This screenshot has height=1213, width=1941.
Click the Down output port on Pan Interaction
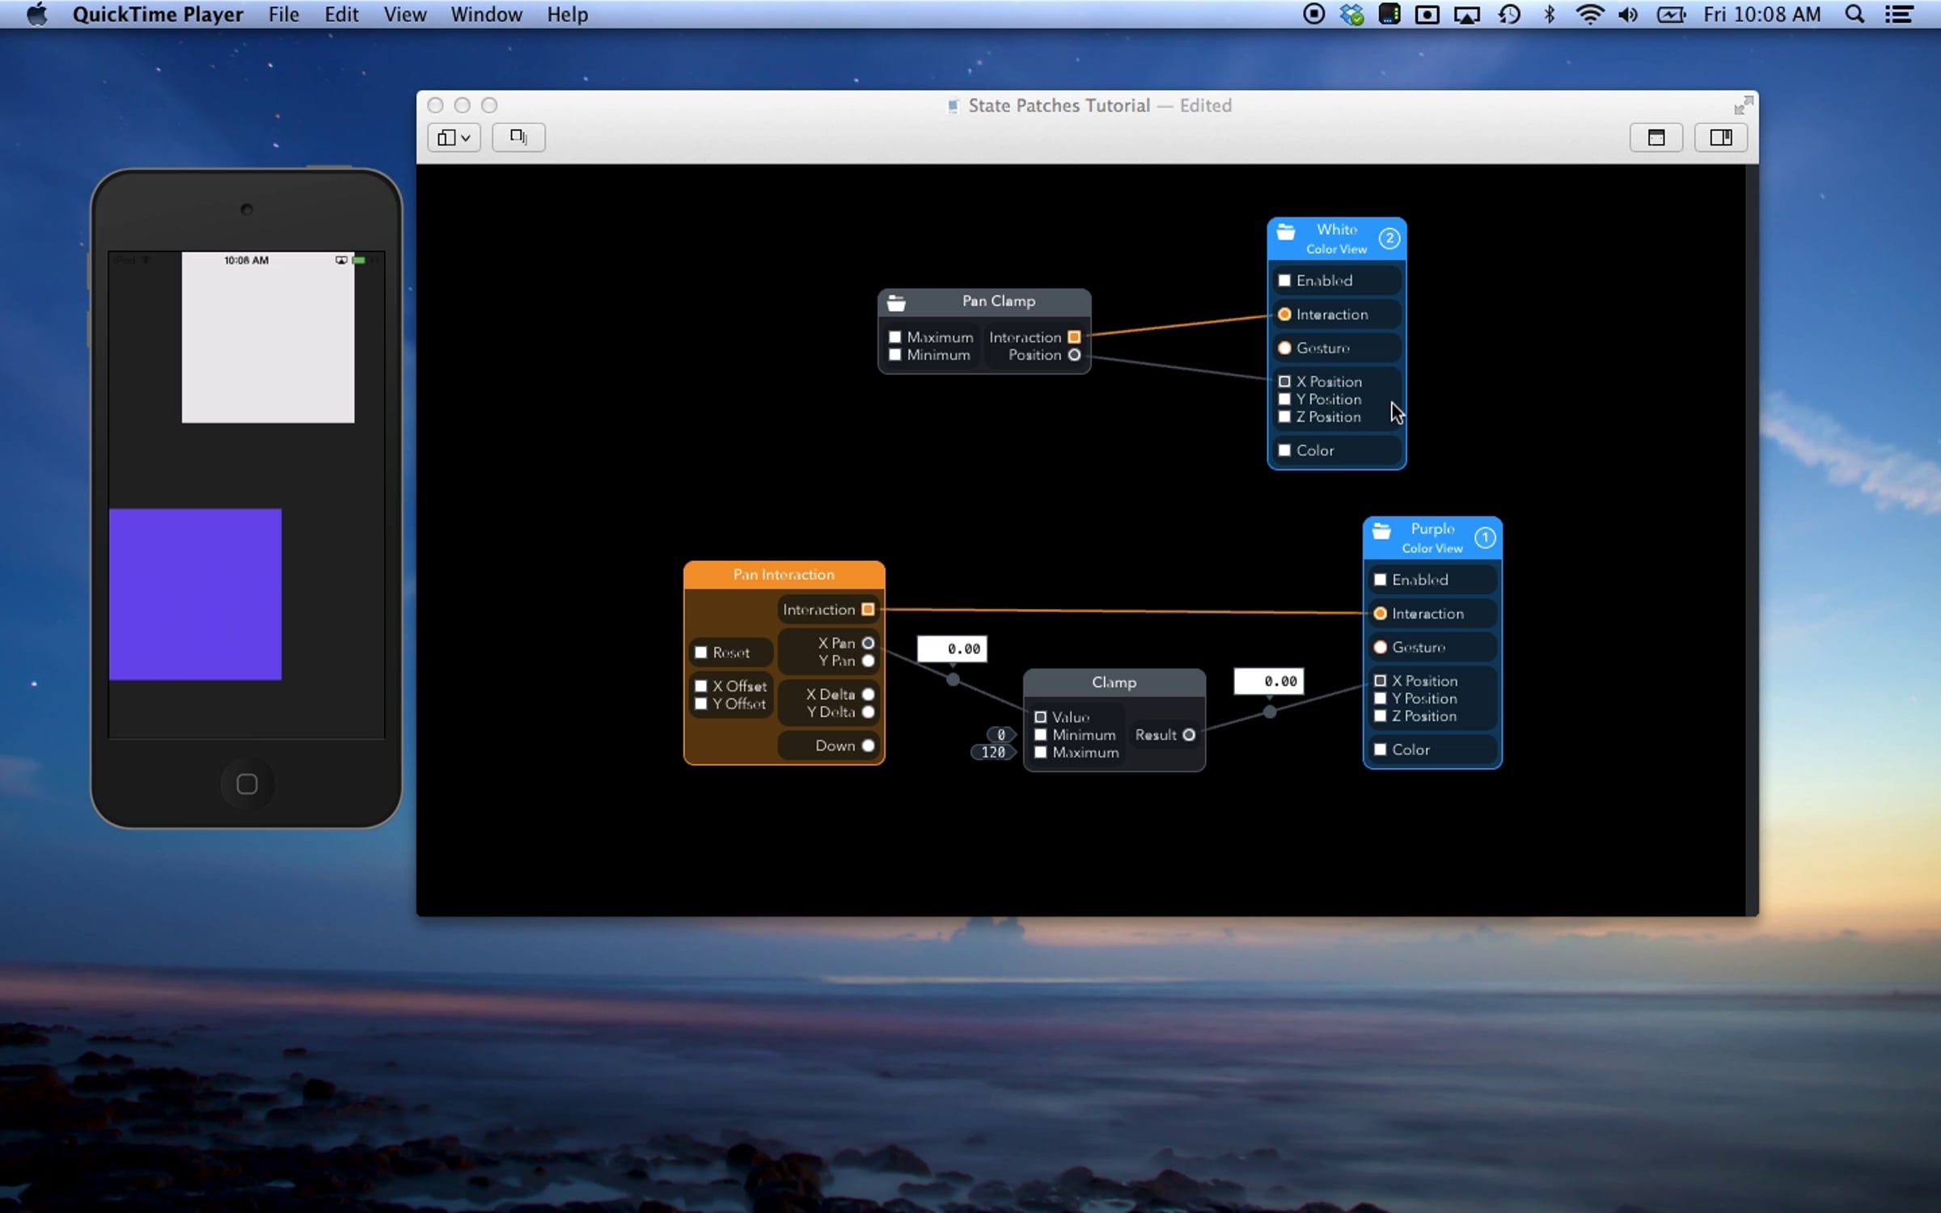(868, 746)
